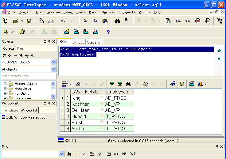Click the Comment selection icon
This screenshot has width=226, height=159.
[198, 21]
